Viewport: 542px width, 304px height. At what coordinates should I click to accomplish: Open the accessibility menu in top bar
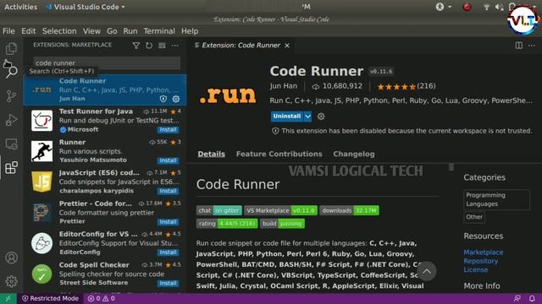[x=443, y=7]
